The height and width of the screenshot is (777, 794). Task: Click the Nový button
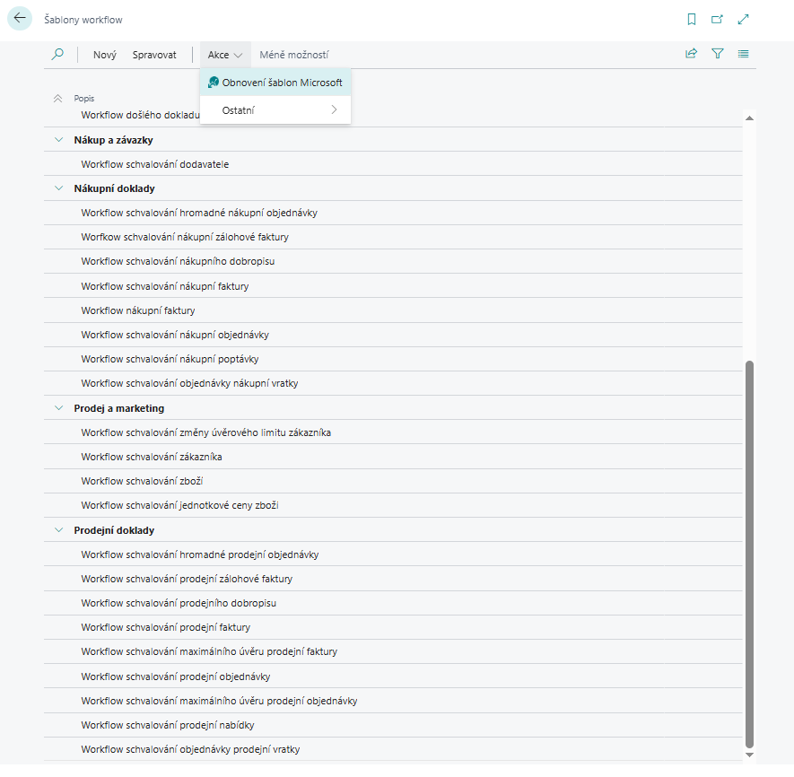(x=105, y=55)
